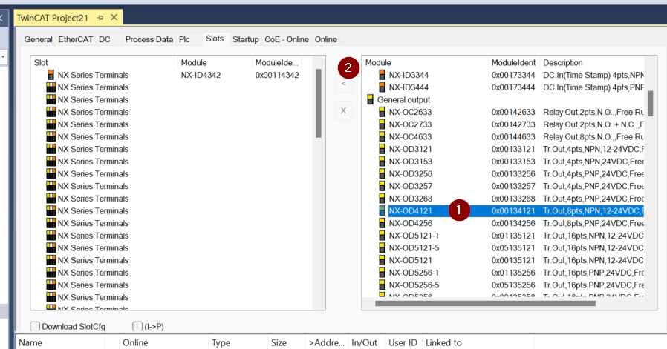Screen dimensions: 667x349
Task: Click the Module column header in Slot list
Action: point(215,63)
